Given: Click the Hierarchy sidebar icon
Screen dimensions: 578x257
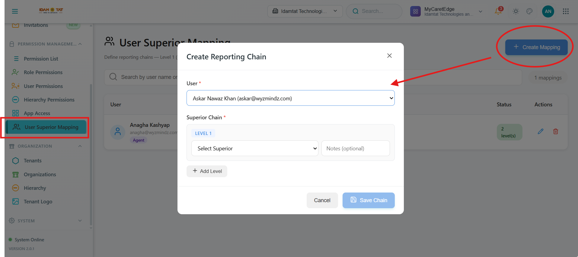Looking at the screenshot, I should [x=15, y=188].
